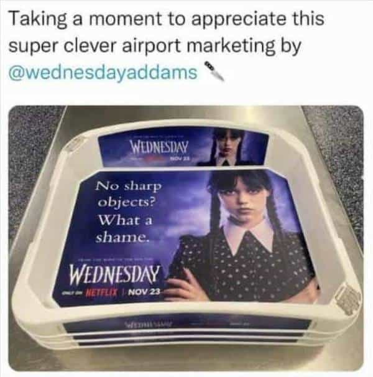Click the knife emoji after the mention

tap(214, 71)
